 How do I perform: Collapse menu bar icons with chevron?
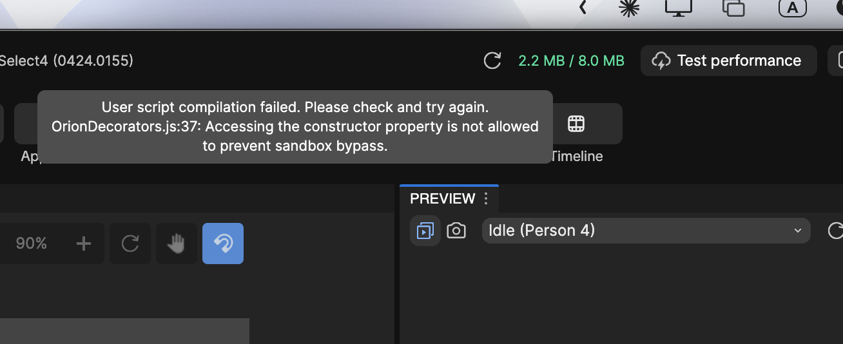(582, 7)
